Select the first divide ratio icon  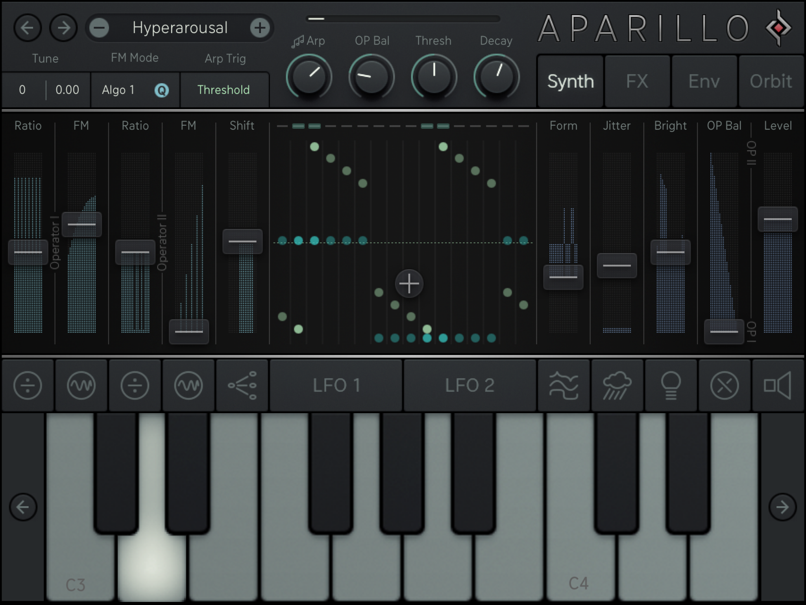tap(28, 385)
